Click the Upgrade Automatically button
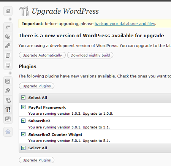The image size is (171, 166). click(42, 55)
